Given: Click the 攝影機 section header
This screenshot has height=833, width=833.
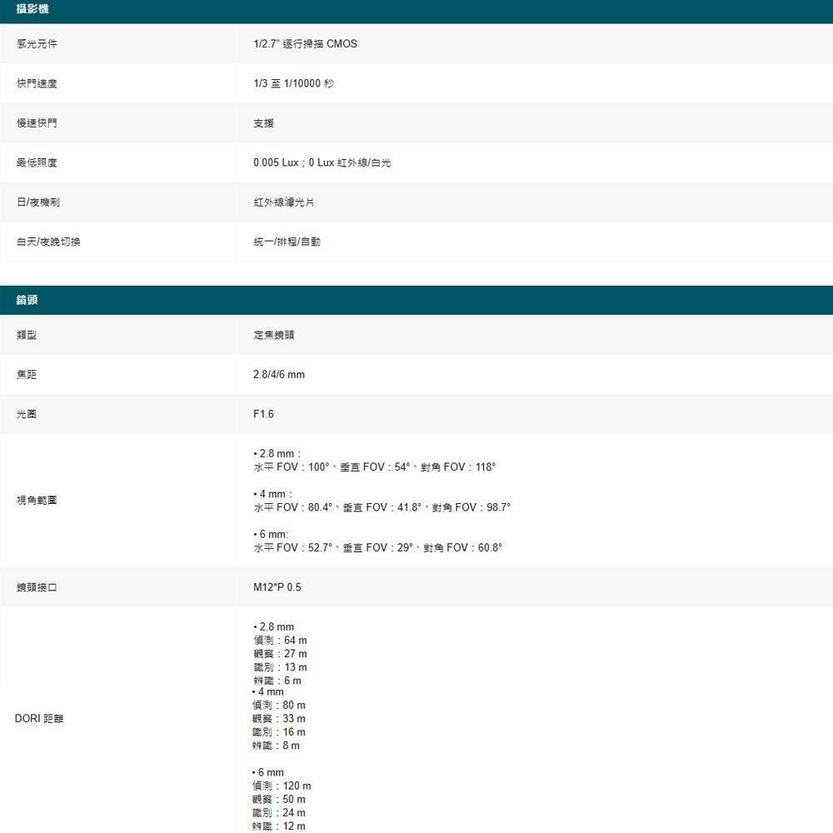Looking at the screenshot, I should point(29,10).
